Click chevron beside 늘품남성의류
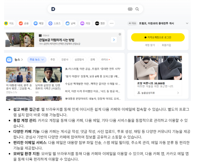This screenshot has width=213, height=165. click(x=178, y=93)
